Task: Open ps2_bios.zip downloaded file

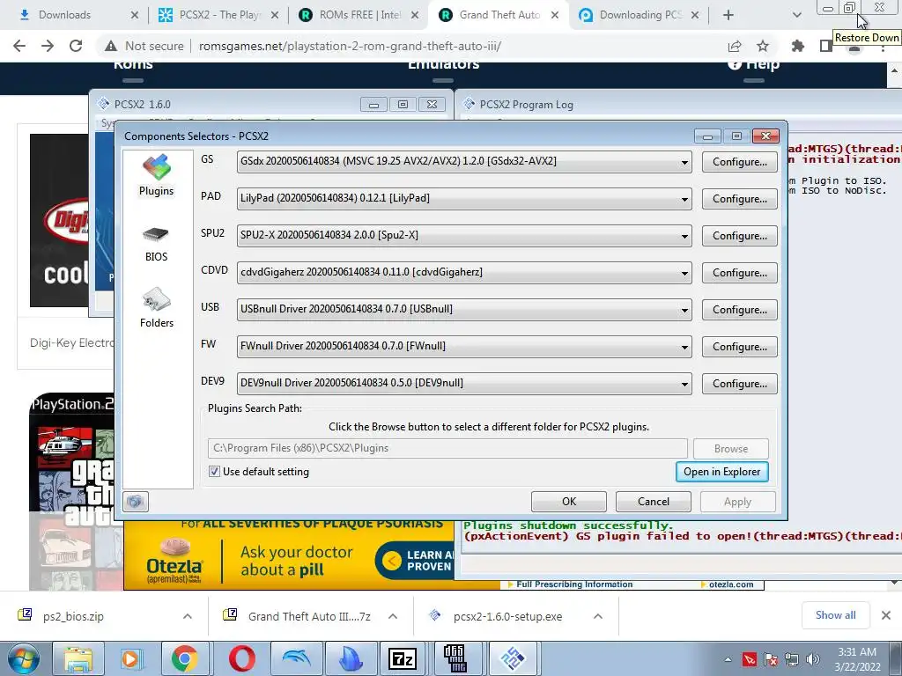Action: 74,616
